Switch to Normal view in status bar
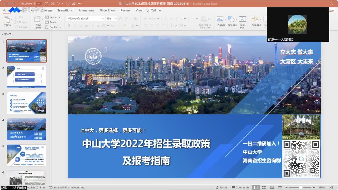The width and height of the screenshot is (338, 190). point(256,188)
